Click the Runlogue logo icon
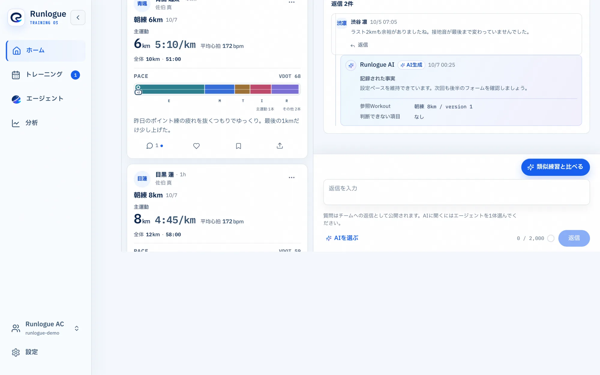The image size is (600, 375). point(16,17)
